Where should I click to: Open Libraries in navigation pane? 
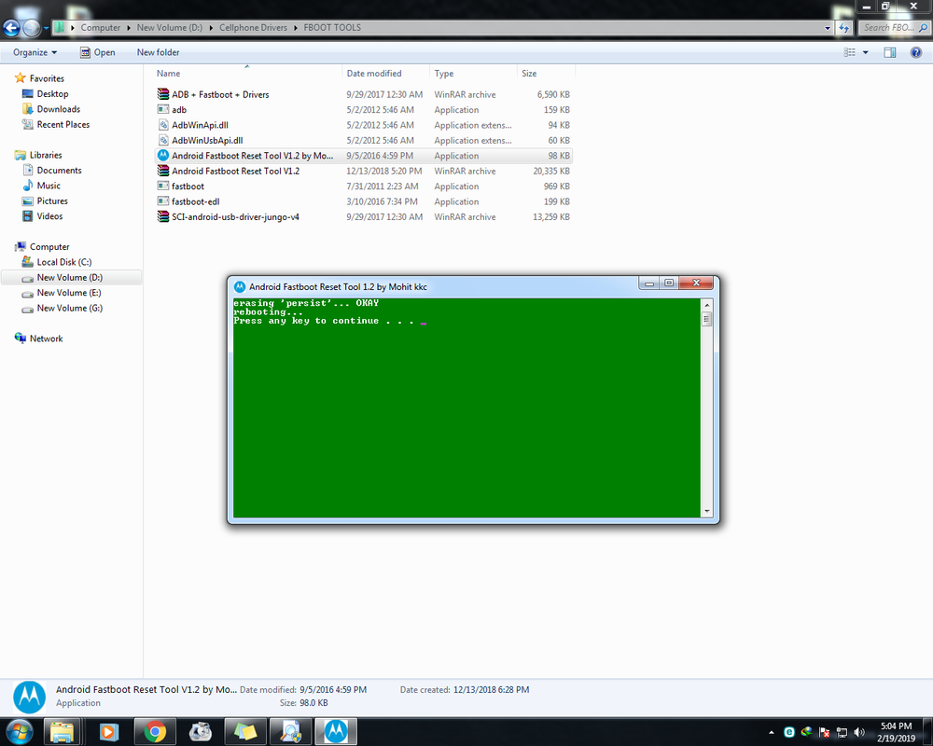coord(46,156)
